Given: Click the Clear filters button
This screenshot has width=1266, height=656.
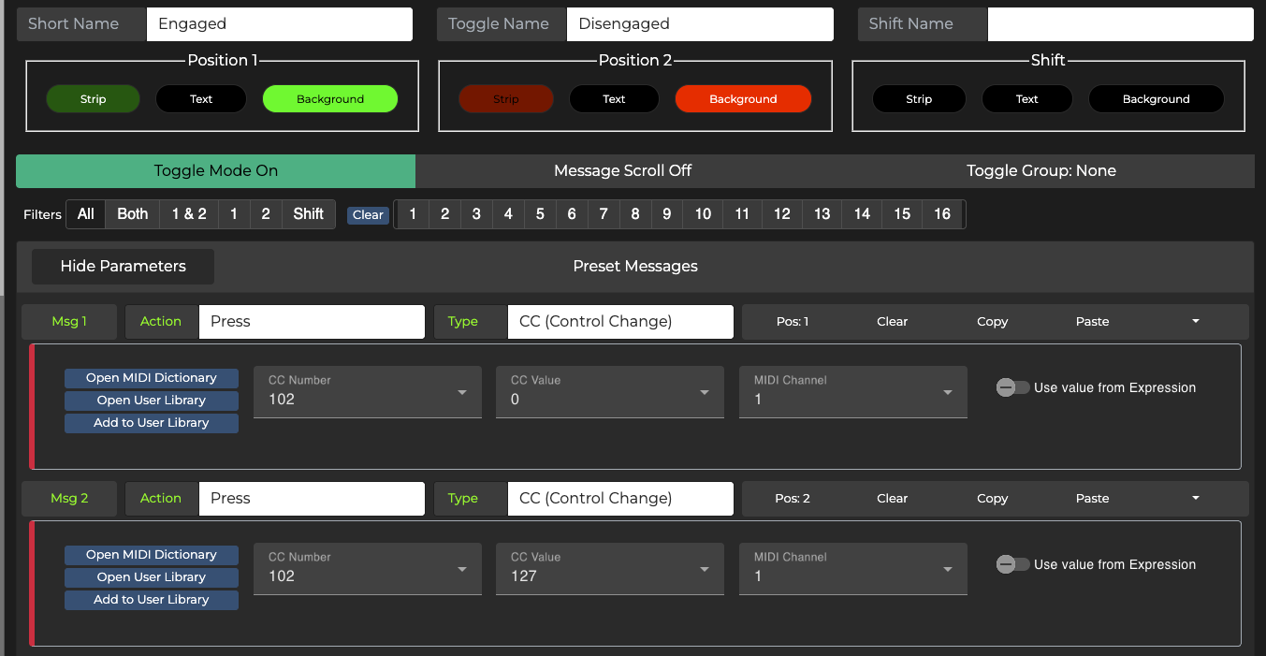Looking at the screenshot, I should pos(368,215).
